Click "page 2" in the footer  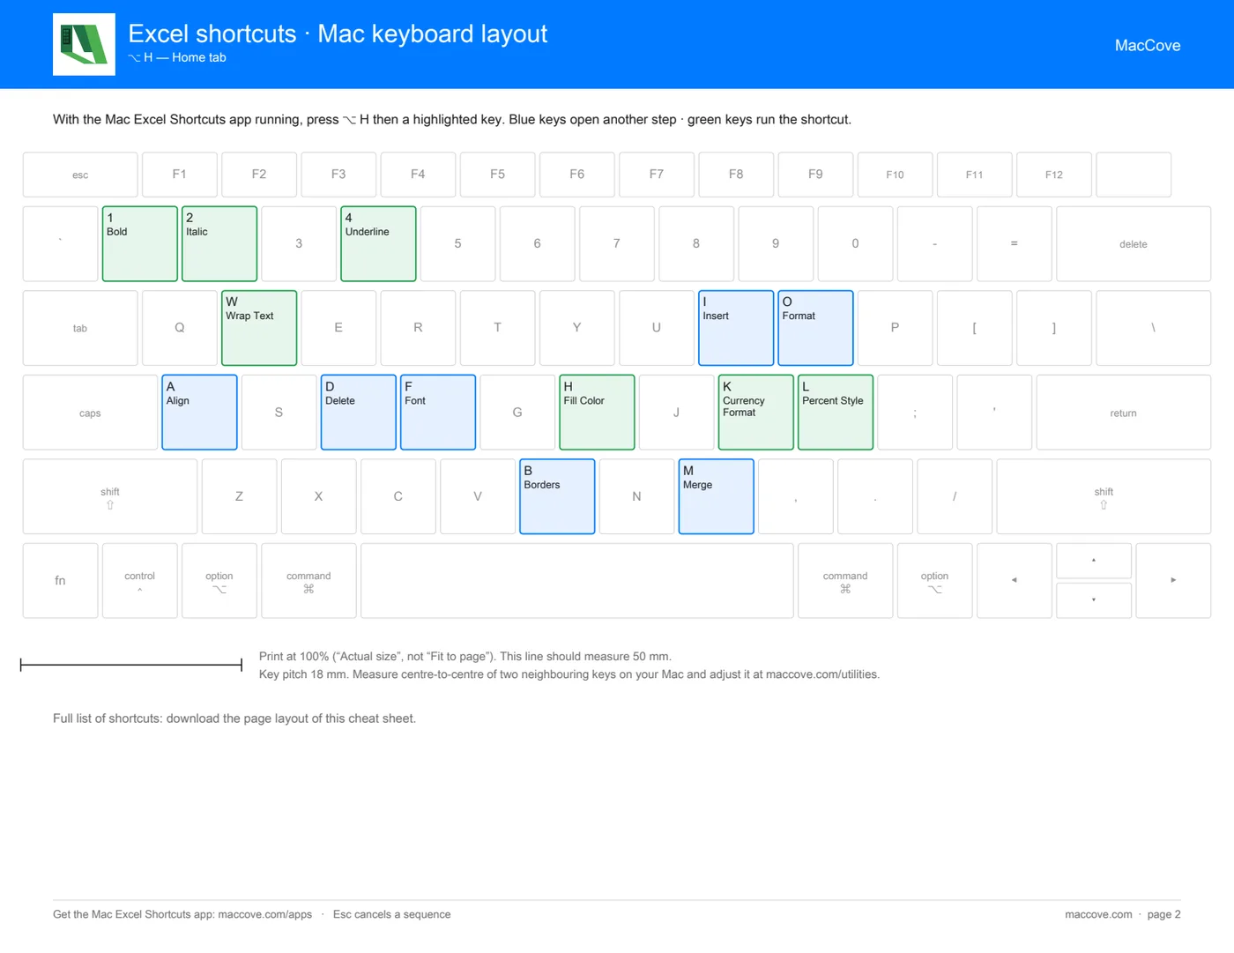(1164, 914)
